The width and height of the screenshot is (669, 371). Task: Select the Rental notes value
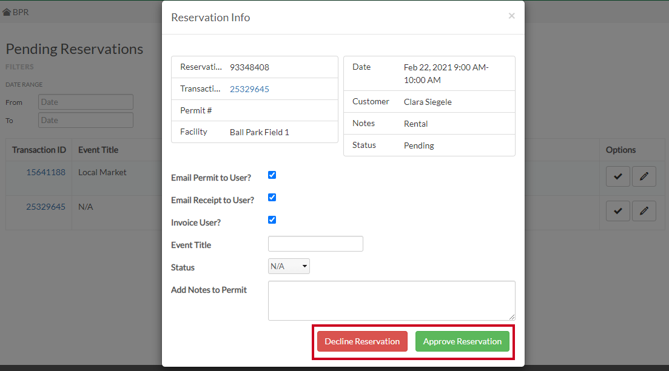415,124
